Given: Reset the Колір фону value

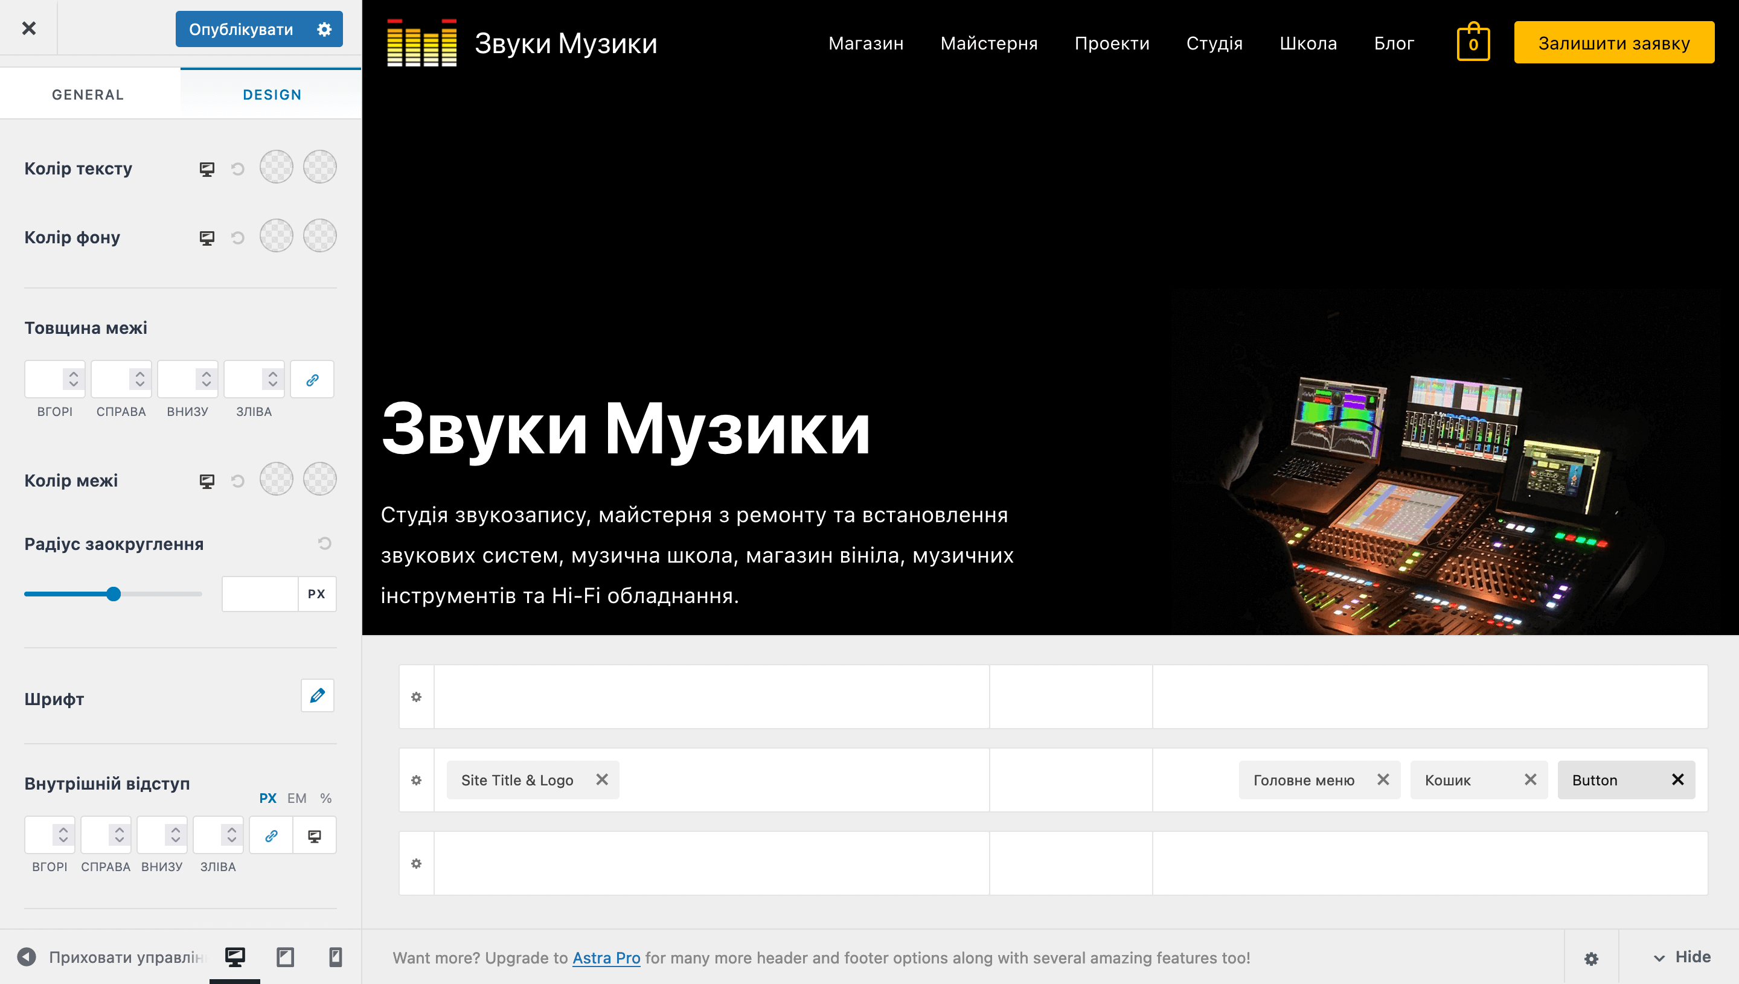Looking at the screenshot, I should (237, 238).
